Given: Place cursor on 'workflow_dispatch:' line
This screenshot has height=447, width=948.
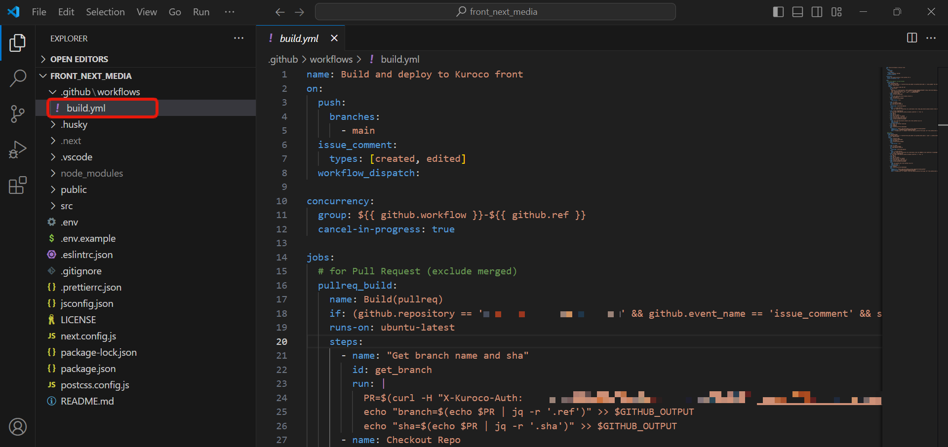Looking at the screenshot, I should 369,173.
